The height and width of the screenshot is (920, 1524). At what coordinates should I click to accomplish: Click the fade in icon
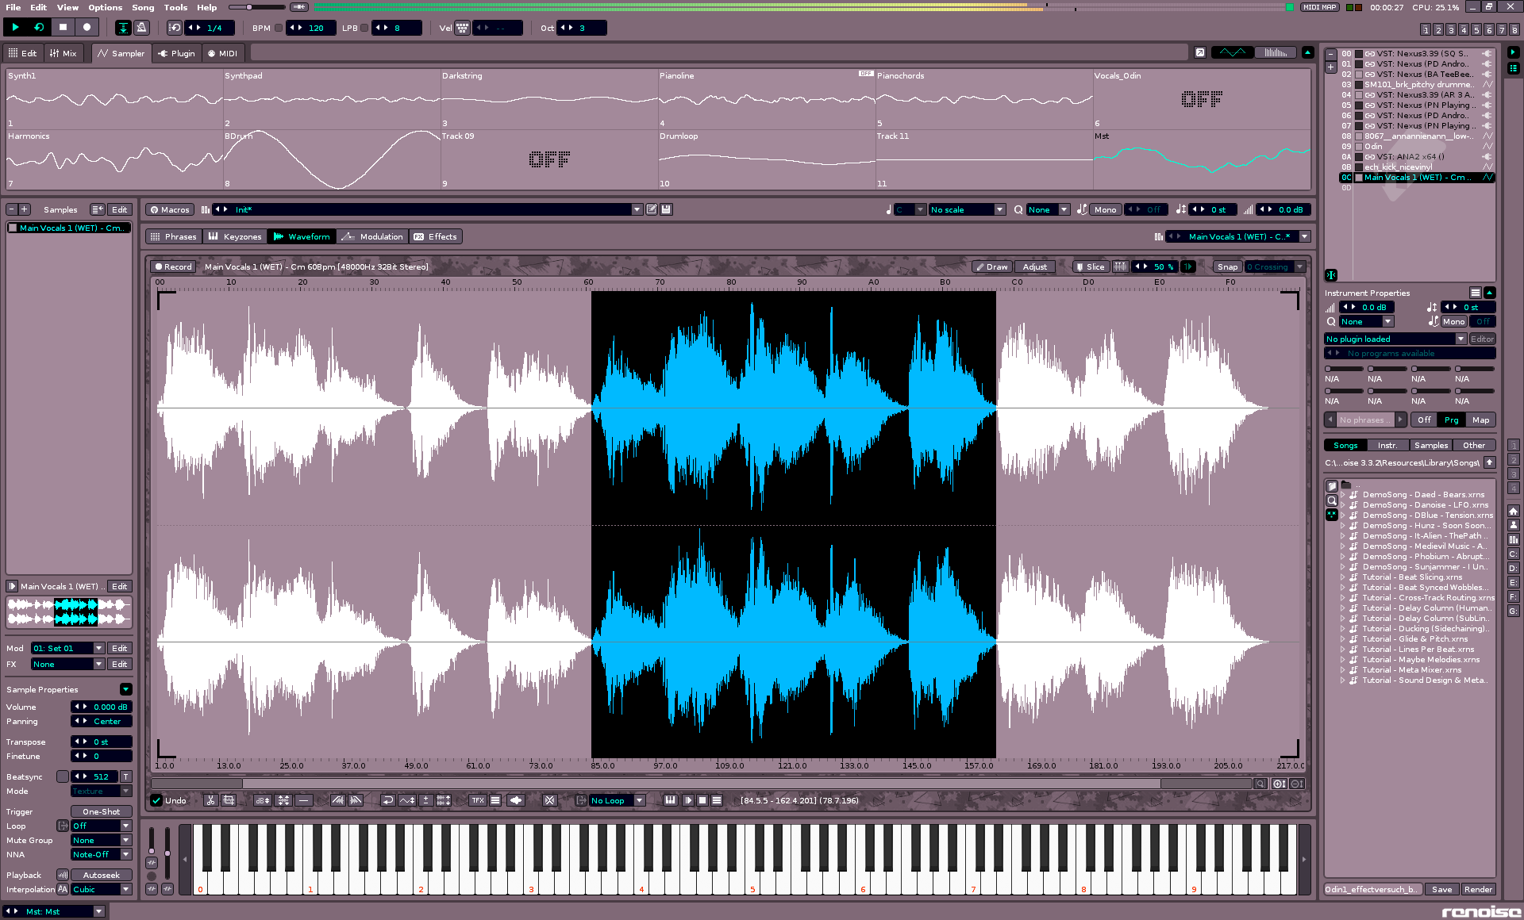pyautogui.click(x=337, y=800)
